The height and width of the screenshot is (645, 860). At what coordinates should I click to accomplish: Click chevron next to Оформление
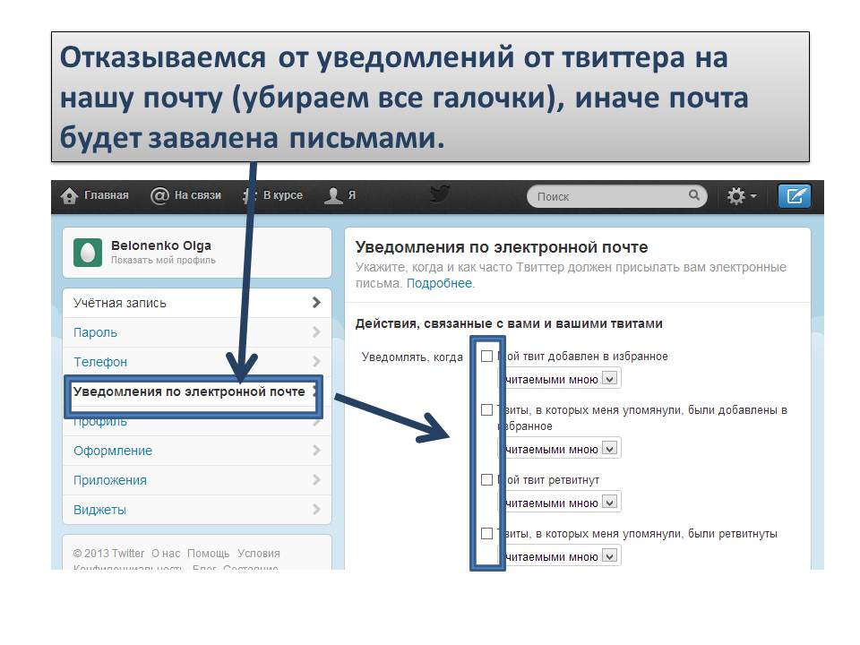pyautogui.click(x=316, y=451)
